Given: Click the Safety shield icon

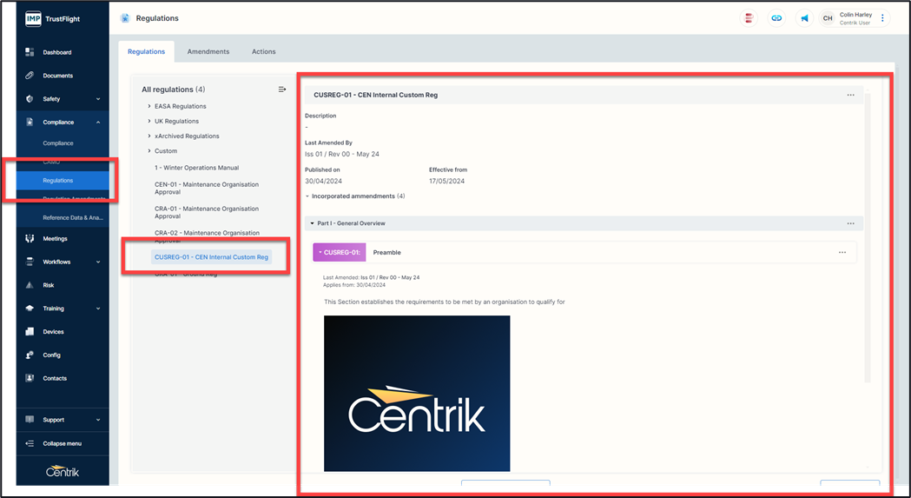Looking at the screenshot, I should (x=30, y=99).
